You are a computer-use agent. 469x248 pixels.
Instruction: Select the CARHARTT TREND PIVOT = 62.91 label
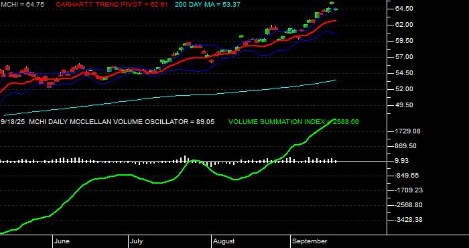pyautogui.click(x=112, y=5)
